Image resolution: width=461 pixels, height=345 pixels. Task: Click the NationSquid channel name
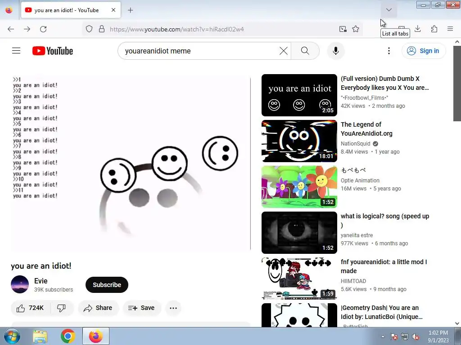(356, 143)
